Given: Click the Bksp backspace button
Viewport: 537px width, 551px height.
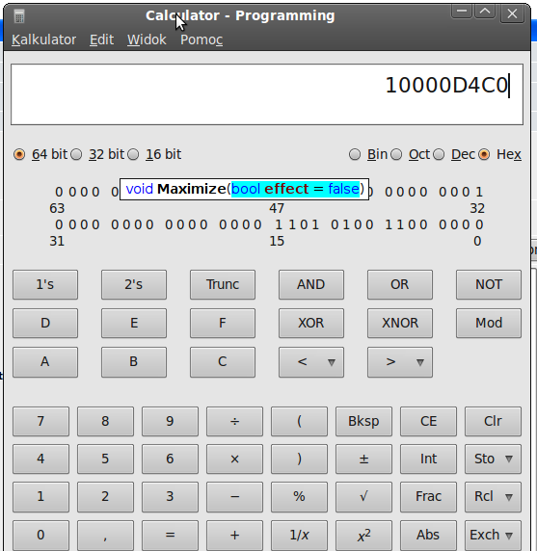Looking at the screenshot, I should click(363, 421).
